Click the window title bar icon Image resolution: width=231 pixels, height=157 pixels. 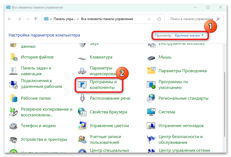[x=8, y=7]
